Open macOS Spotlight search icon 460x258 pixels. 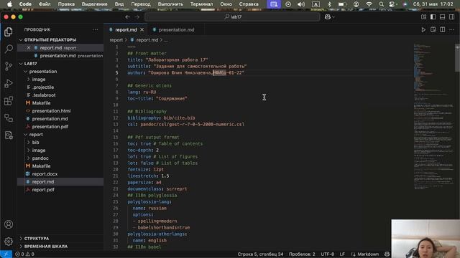pos(381,4)
